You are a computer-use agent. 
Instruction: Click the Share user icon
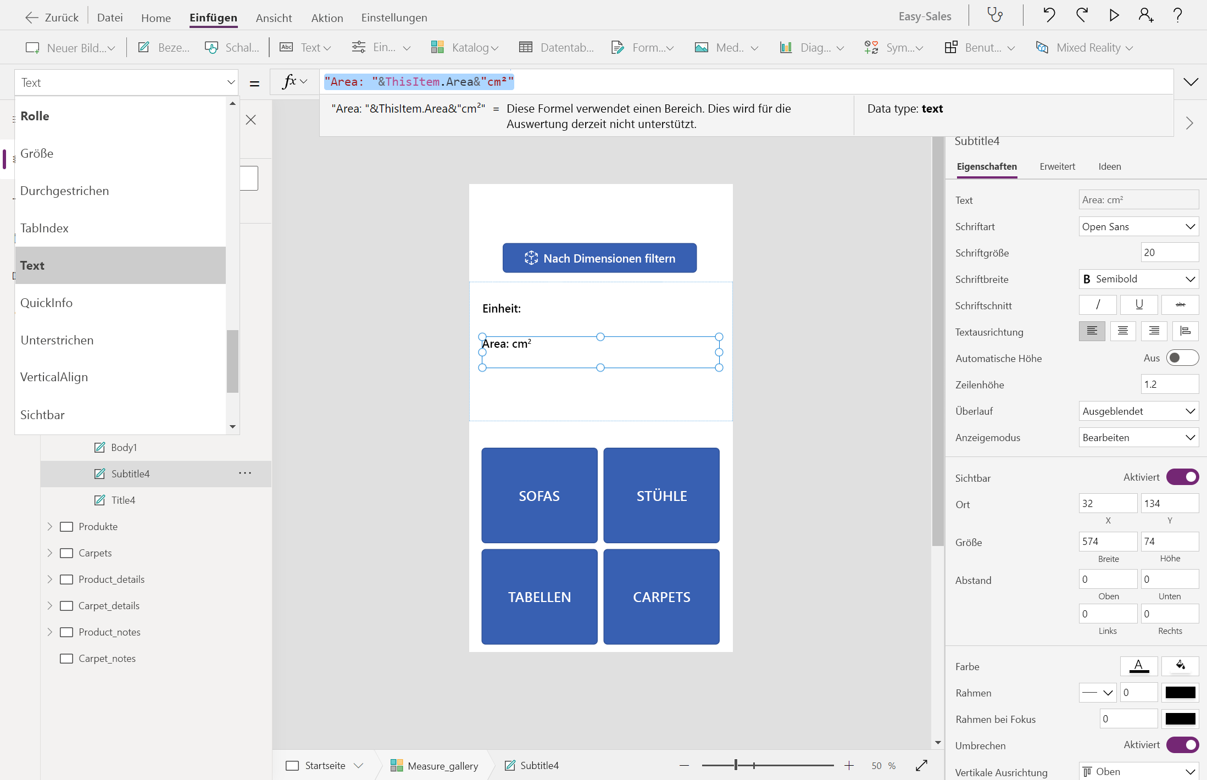click(x=1145, y=15)
